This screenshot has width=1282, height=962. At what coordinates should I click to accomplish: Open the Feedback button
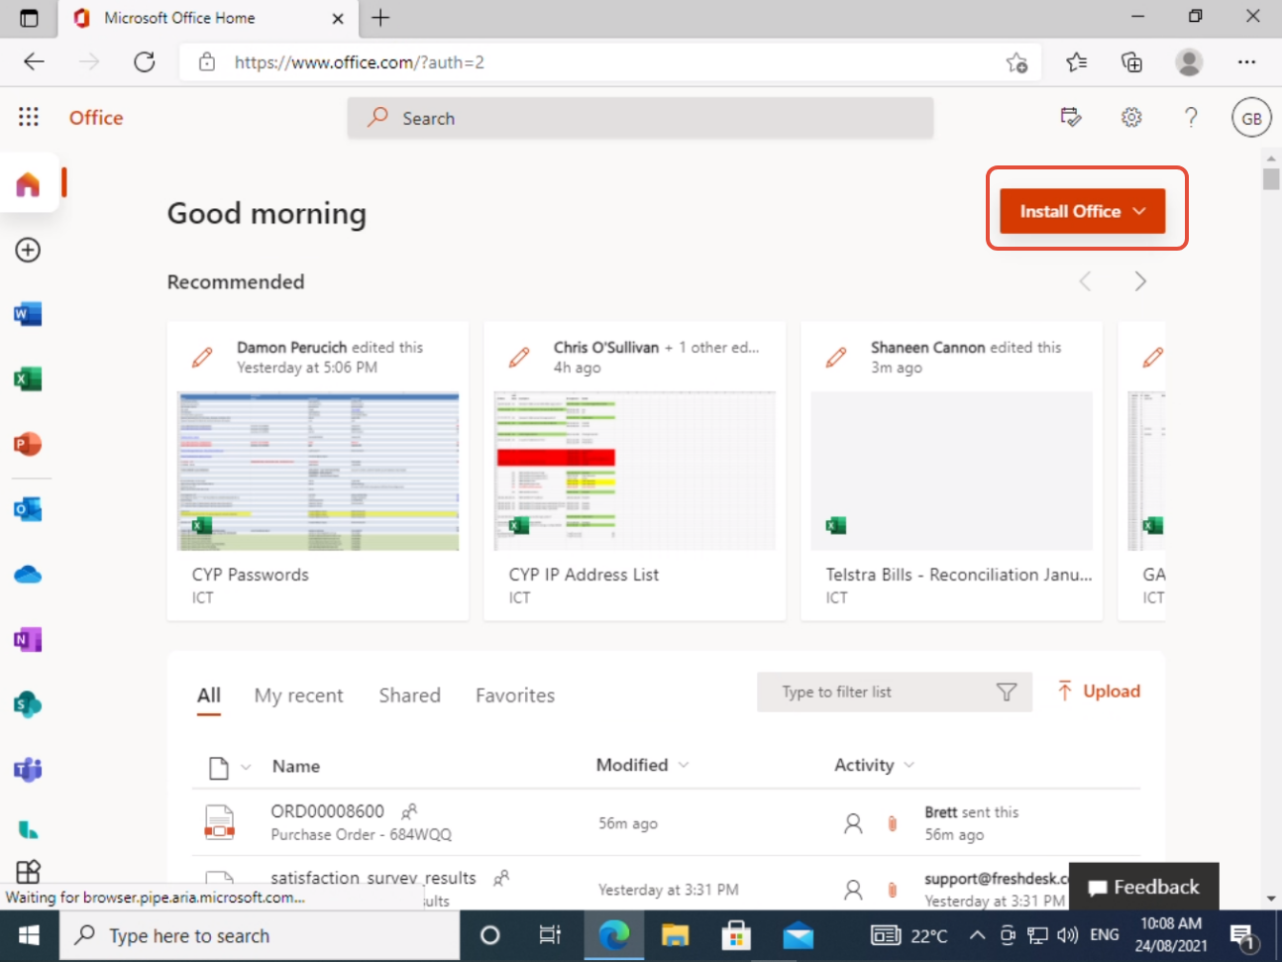[x=1144, y=887]
